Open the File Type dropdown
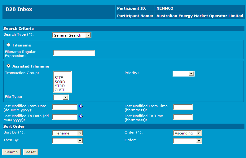 61,98
